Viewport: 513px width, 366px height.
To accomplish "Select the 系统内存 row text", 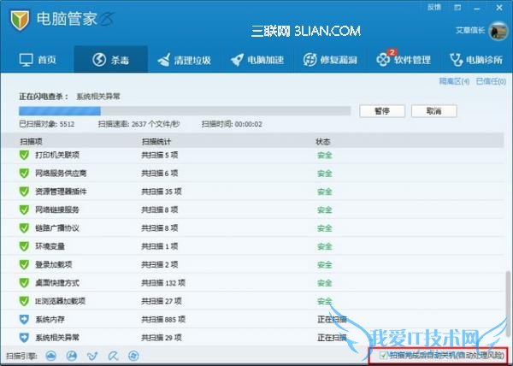I will [50, 319].
